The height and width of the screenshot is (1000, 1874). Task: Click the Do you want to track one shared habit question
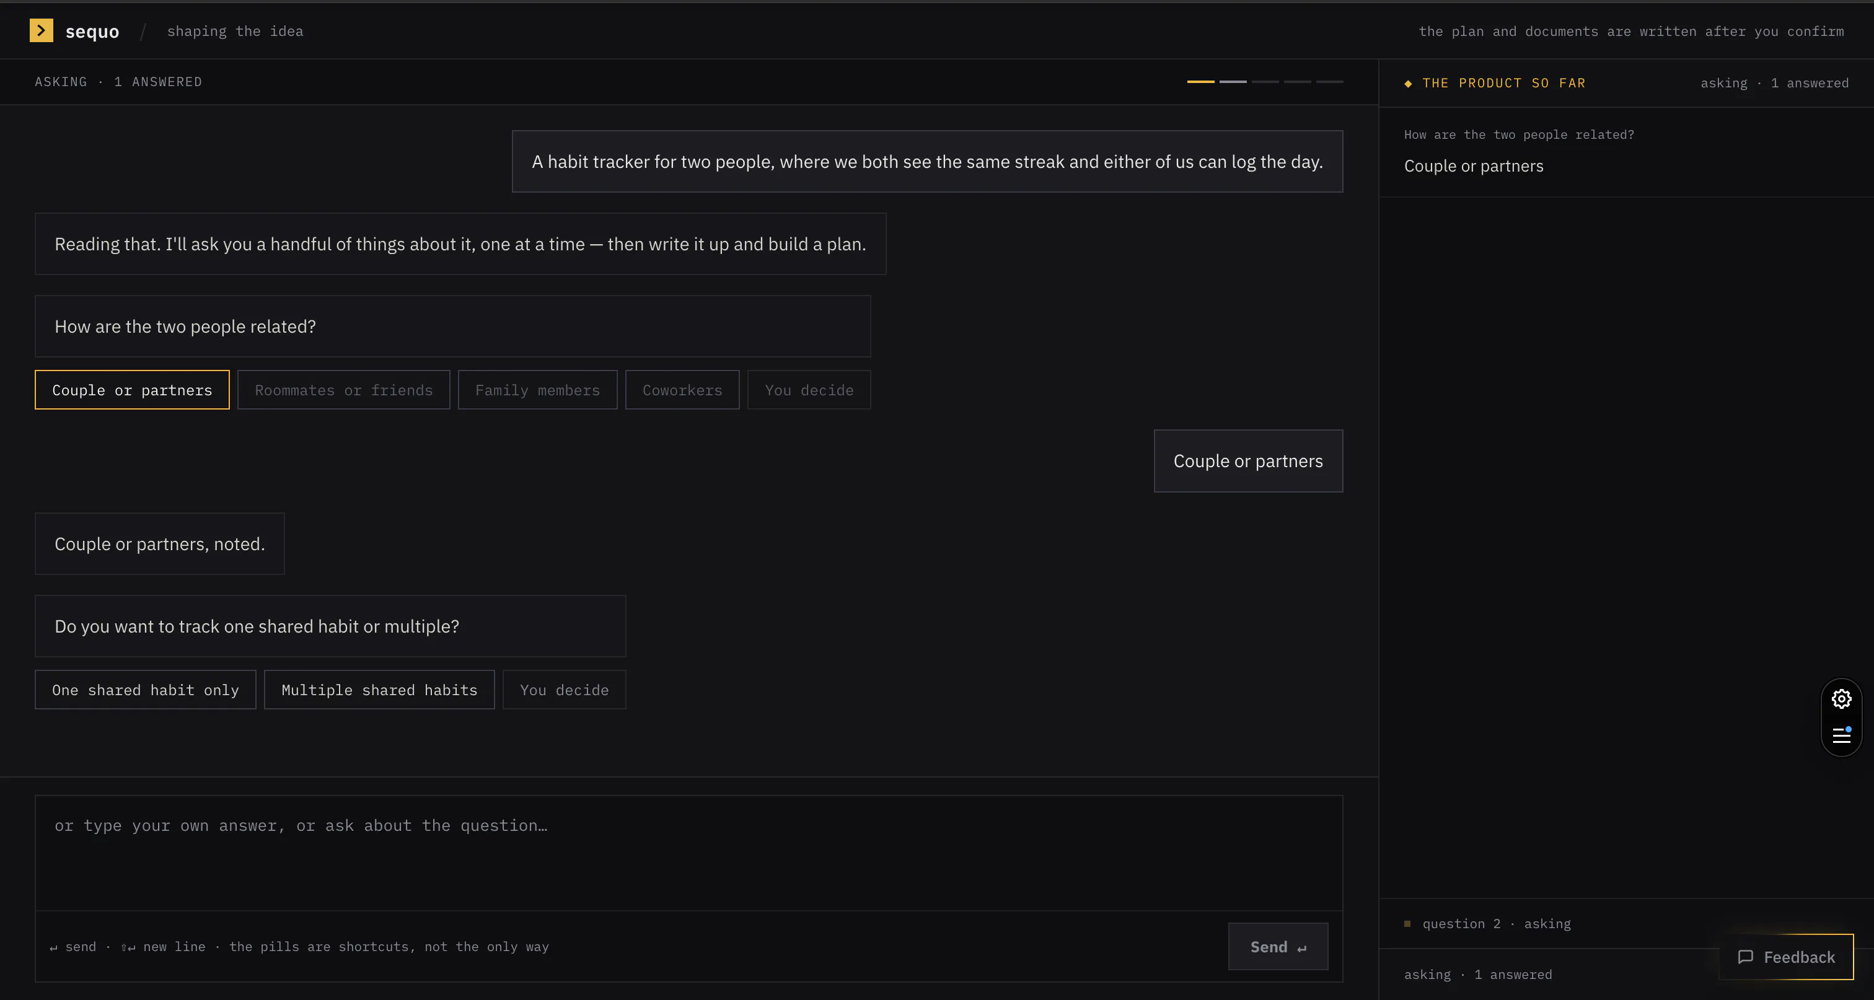(x=330, y=626)
